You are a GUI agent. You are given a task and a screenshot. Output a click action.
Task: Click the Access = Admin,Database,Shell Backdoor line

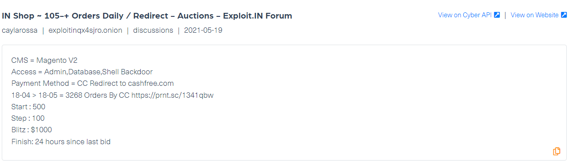coord(82,72)
